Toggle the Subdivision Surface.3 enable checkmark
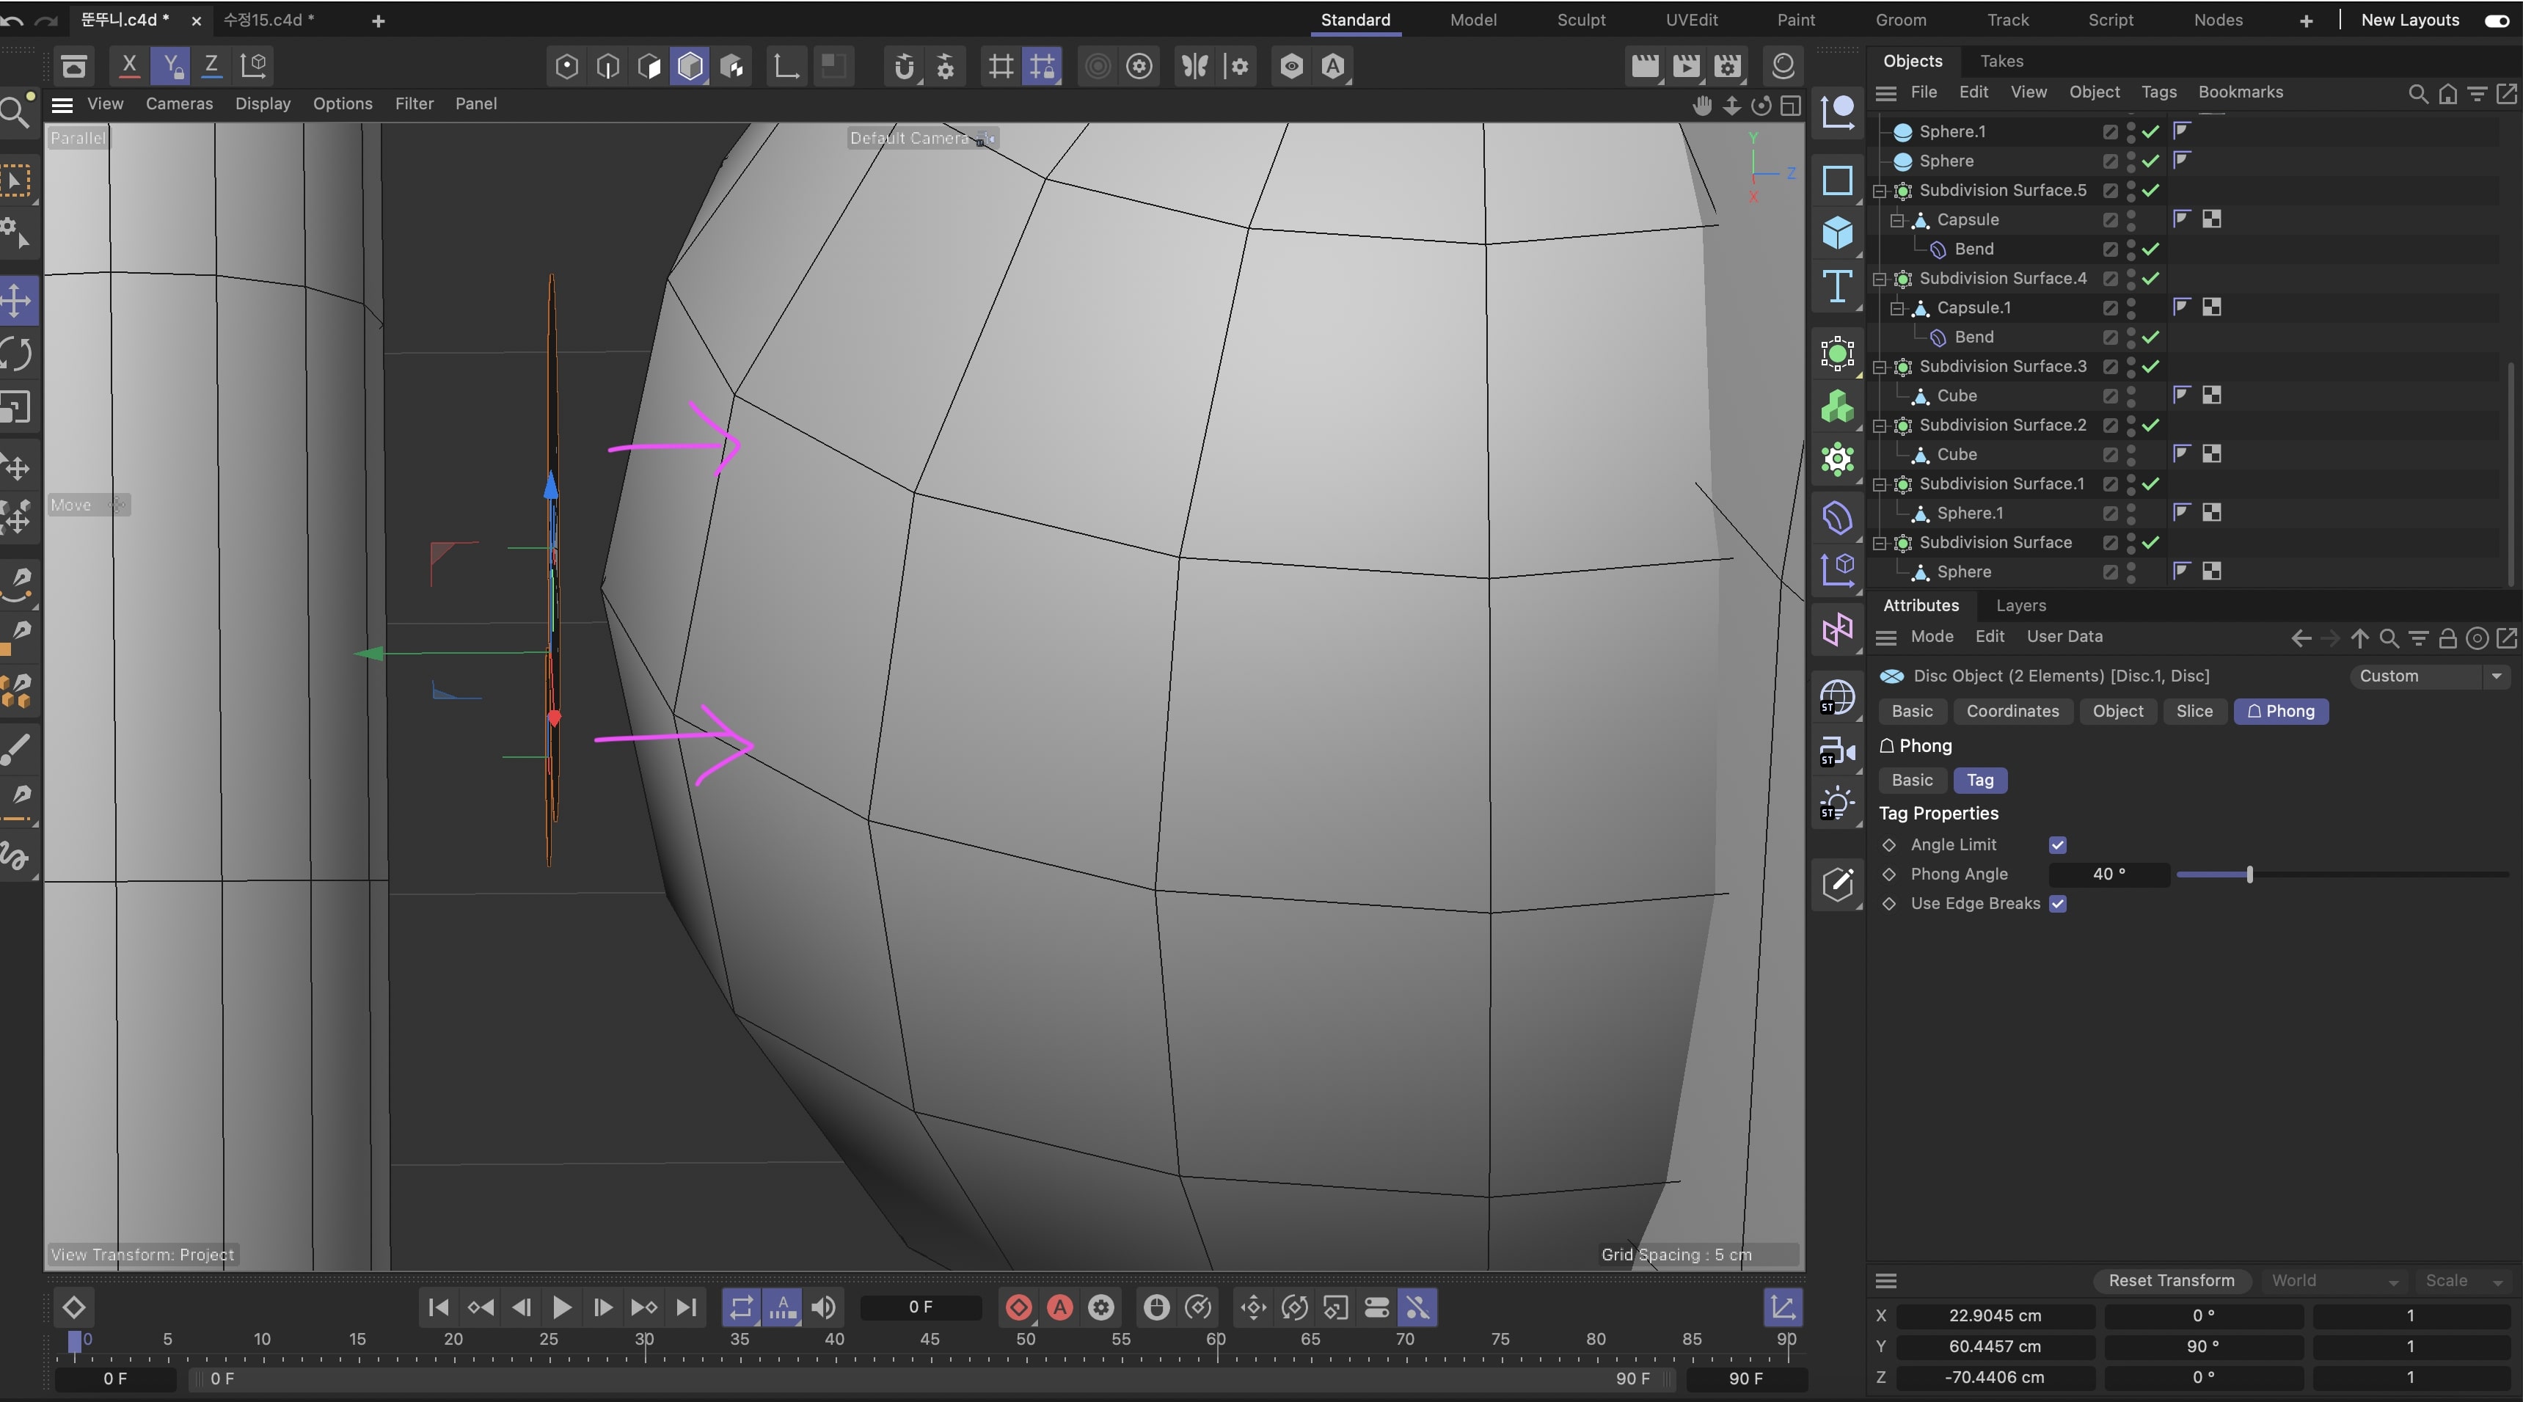This screenshot has height=1402, width=2523. point(2151,366)
